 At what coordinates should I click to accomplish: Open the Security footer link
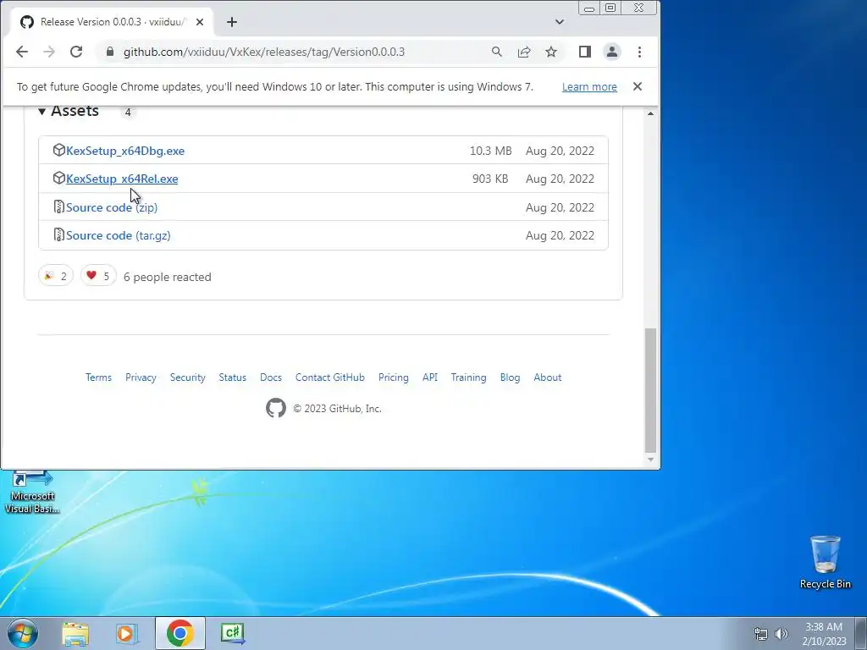point(187,377)
